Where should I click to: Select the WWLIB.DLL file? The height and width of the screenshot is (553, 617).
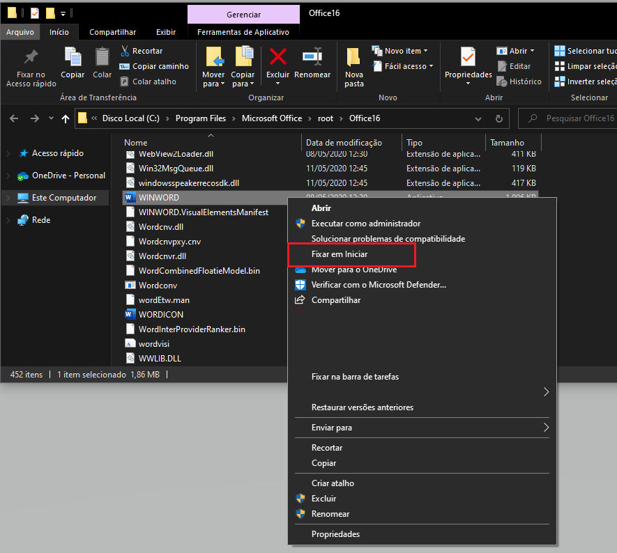(x=153, y=359)
